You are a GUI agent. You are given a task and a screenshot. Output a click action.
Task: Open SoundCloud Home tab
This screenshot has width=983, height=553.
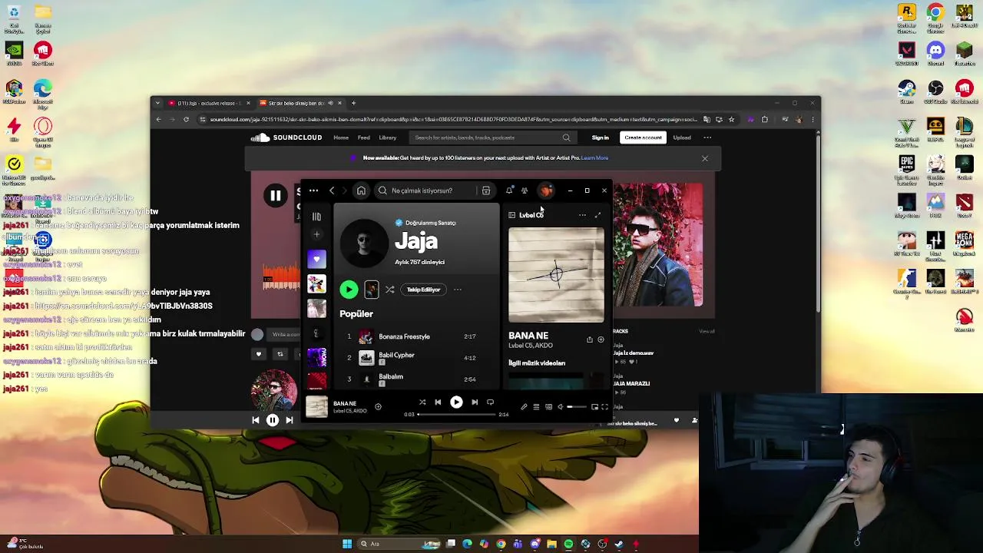(x=341, y=137)
